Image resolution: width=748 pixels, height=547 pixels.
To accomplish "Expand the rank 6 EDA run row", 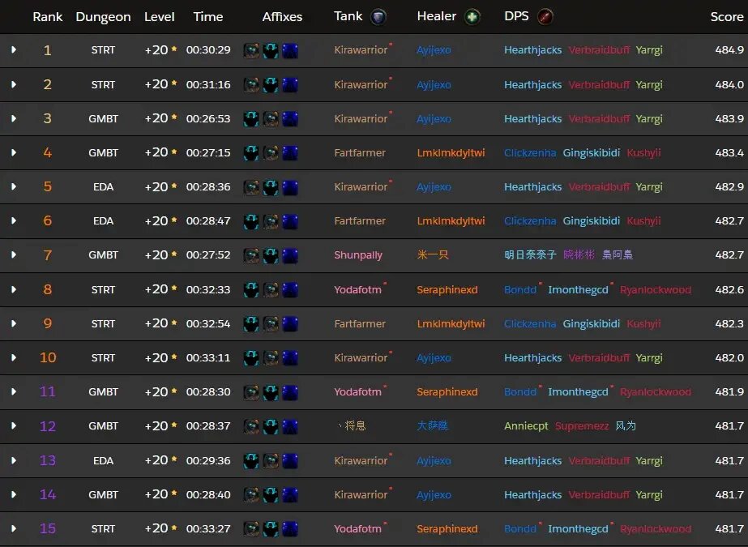I will pos(13,220).
